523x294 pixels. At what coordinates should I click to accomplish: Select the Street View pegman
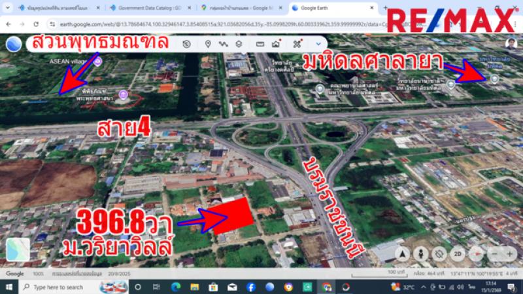[x=421, y=254]
